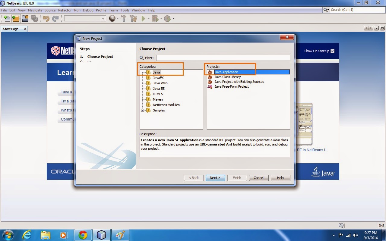Click the Undo toolbar icon

pos(46,18)
